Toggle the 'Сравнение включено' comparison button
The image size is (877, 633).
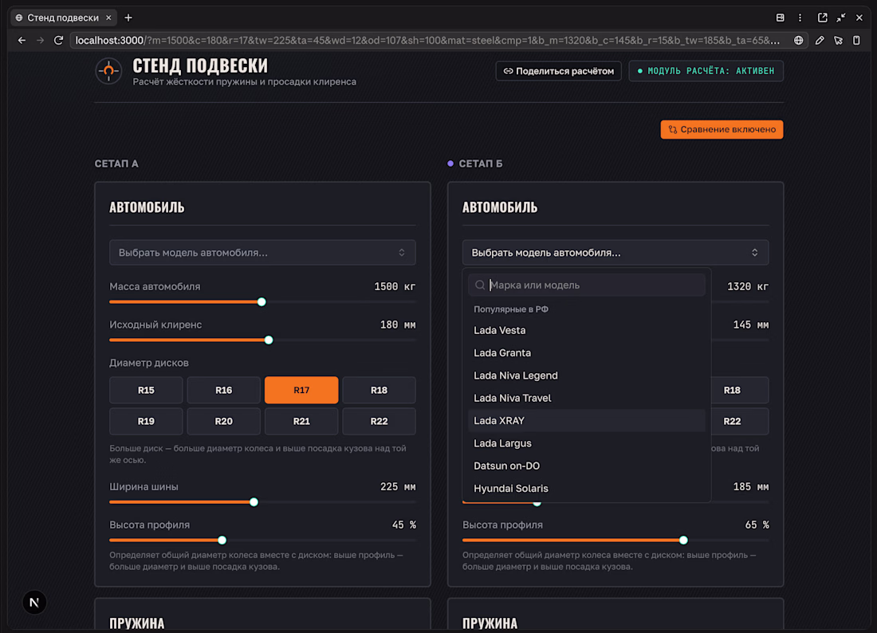pyautogui.click(x=722, y=129)
